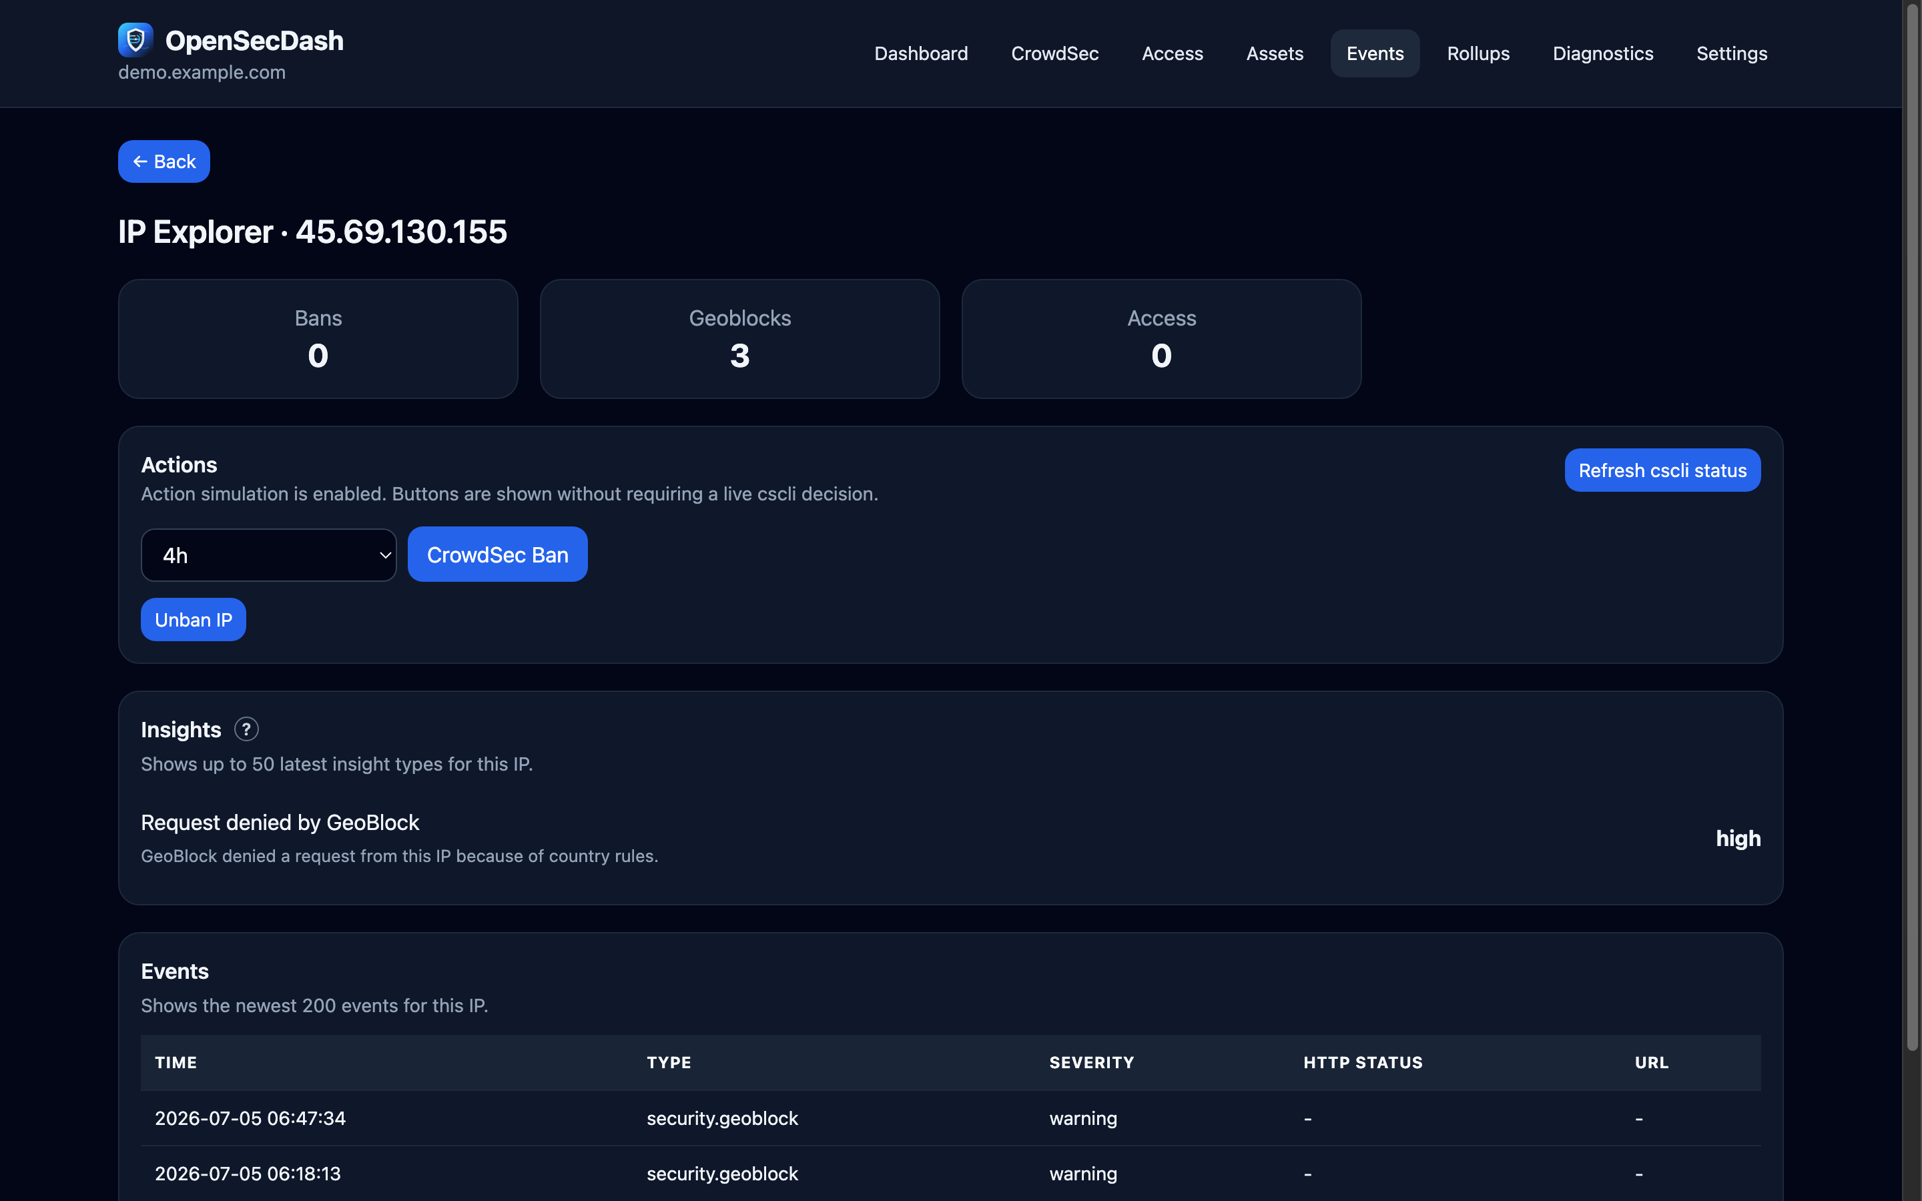Go to the Diagnostics nav item
This screenshot has width=1922, height=1201.
1603,53
